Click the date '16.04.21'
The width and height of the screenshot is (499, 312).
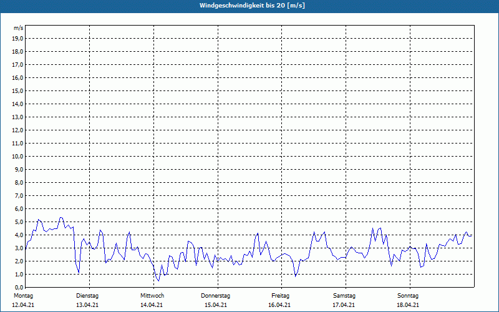point(279,305)
